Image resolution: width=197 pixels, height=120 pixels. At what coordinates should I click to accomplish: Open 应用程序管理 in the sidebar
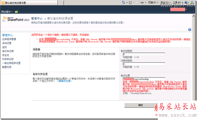pyautogui.click(x=9, y=39)
